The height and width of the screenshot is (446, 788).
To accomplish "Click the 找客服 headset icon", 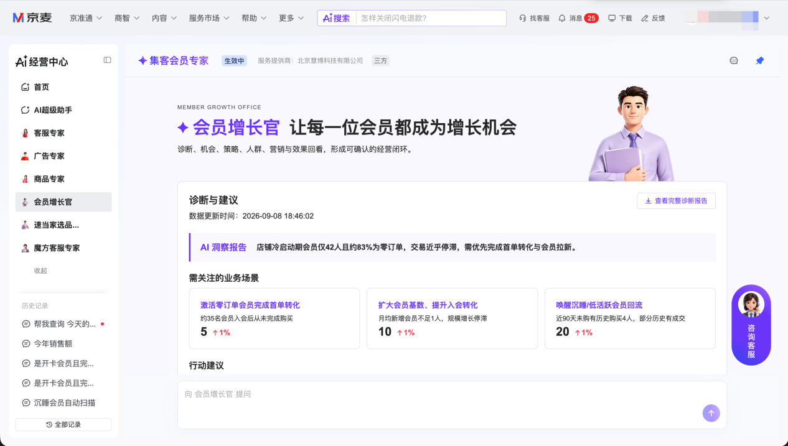I will coord(522,18).
